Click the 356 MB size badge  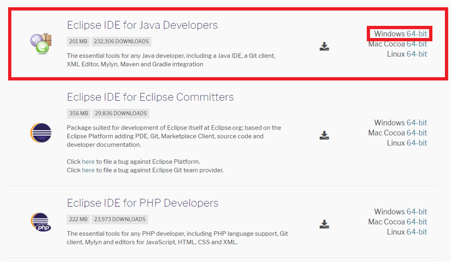coord(79,113)
